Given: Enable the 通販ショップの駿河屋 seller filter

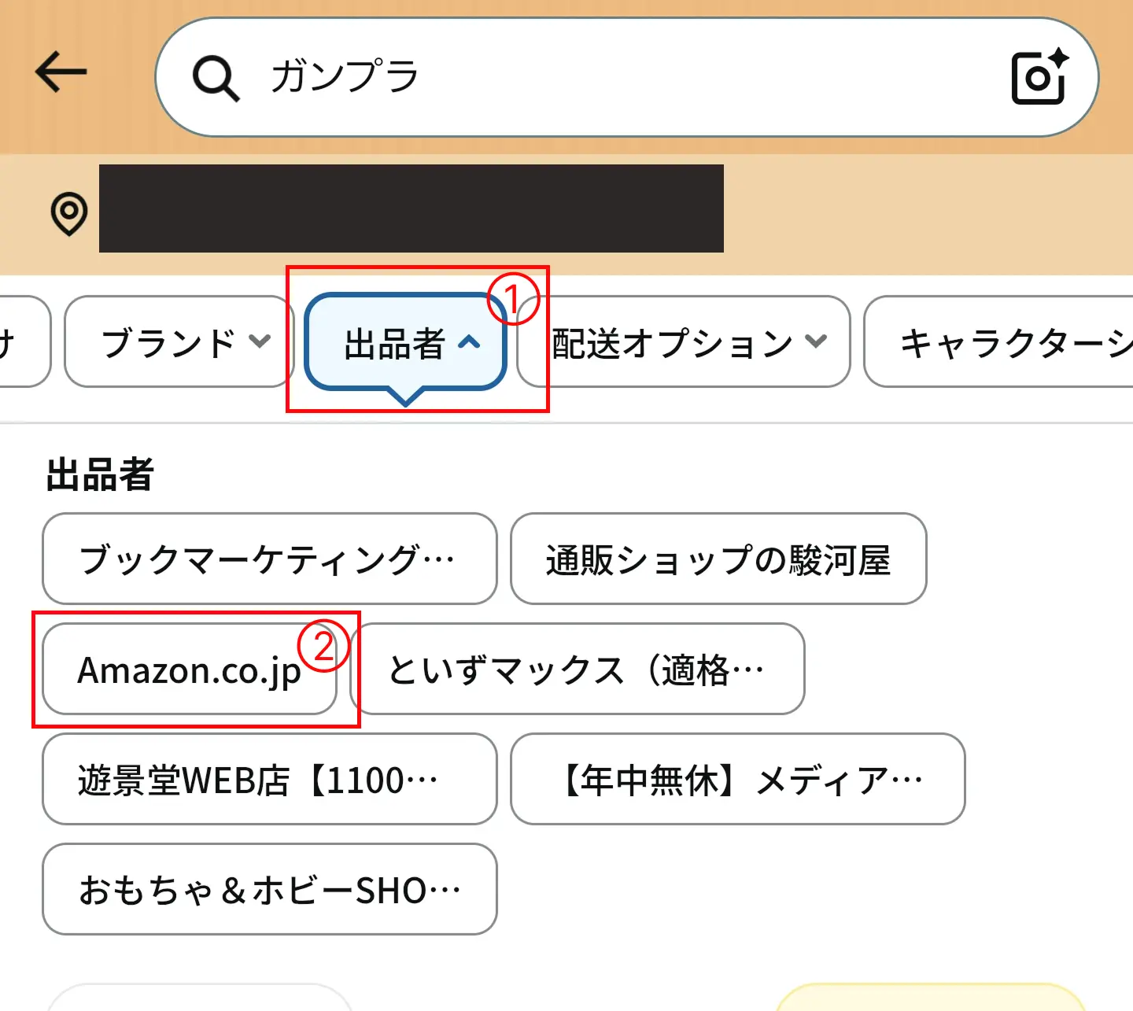Looking at the screenshot, I should pos(718,559).
